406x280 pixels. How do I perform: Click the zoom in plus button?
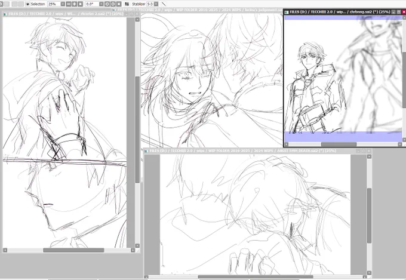tap(74, 4)
